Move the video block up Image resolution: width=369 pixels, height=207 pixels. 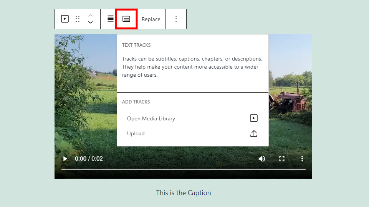coord(90,15)
